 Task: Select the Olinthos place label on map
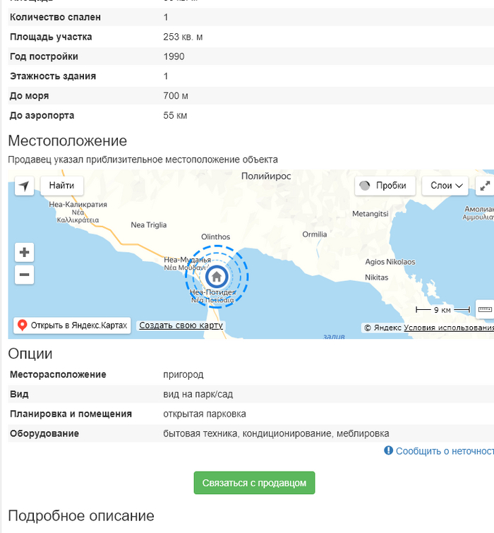tap(215, 237)
